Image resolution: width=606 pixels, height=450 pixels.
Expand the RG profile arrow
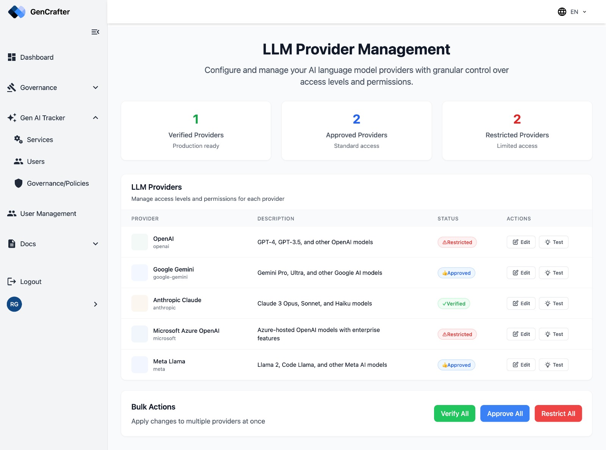coord(95,304)
